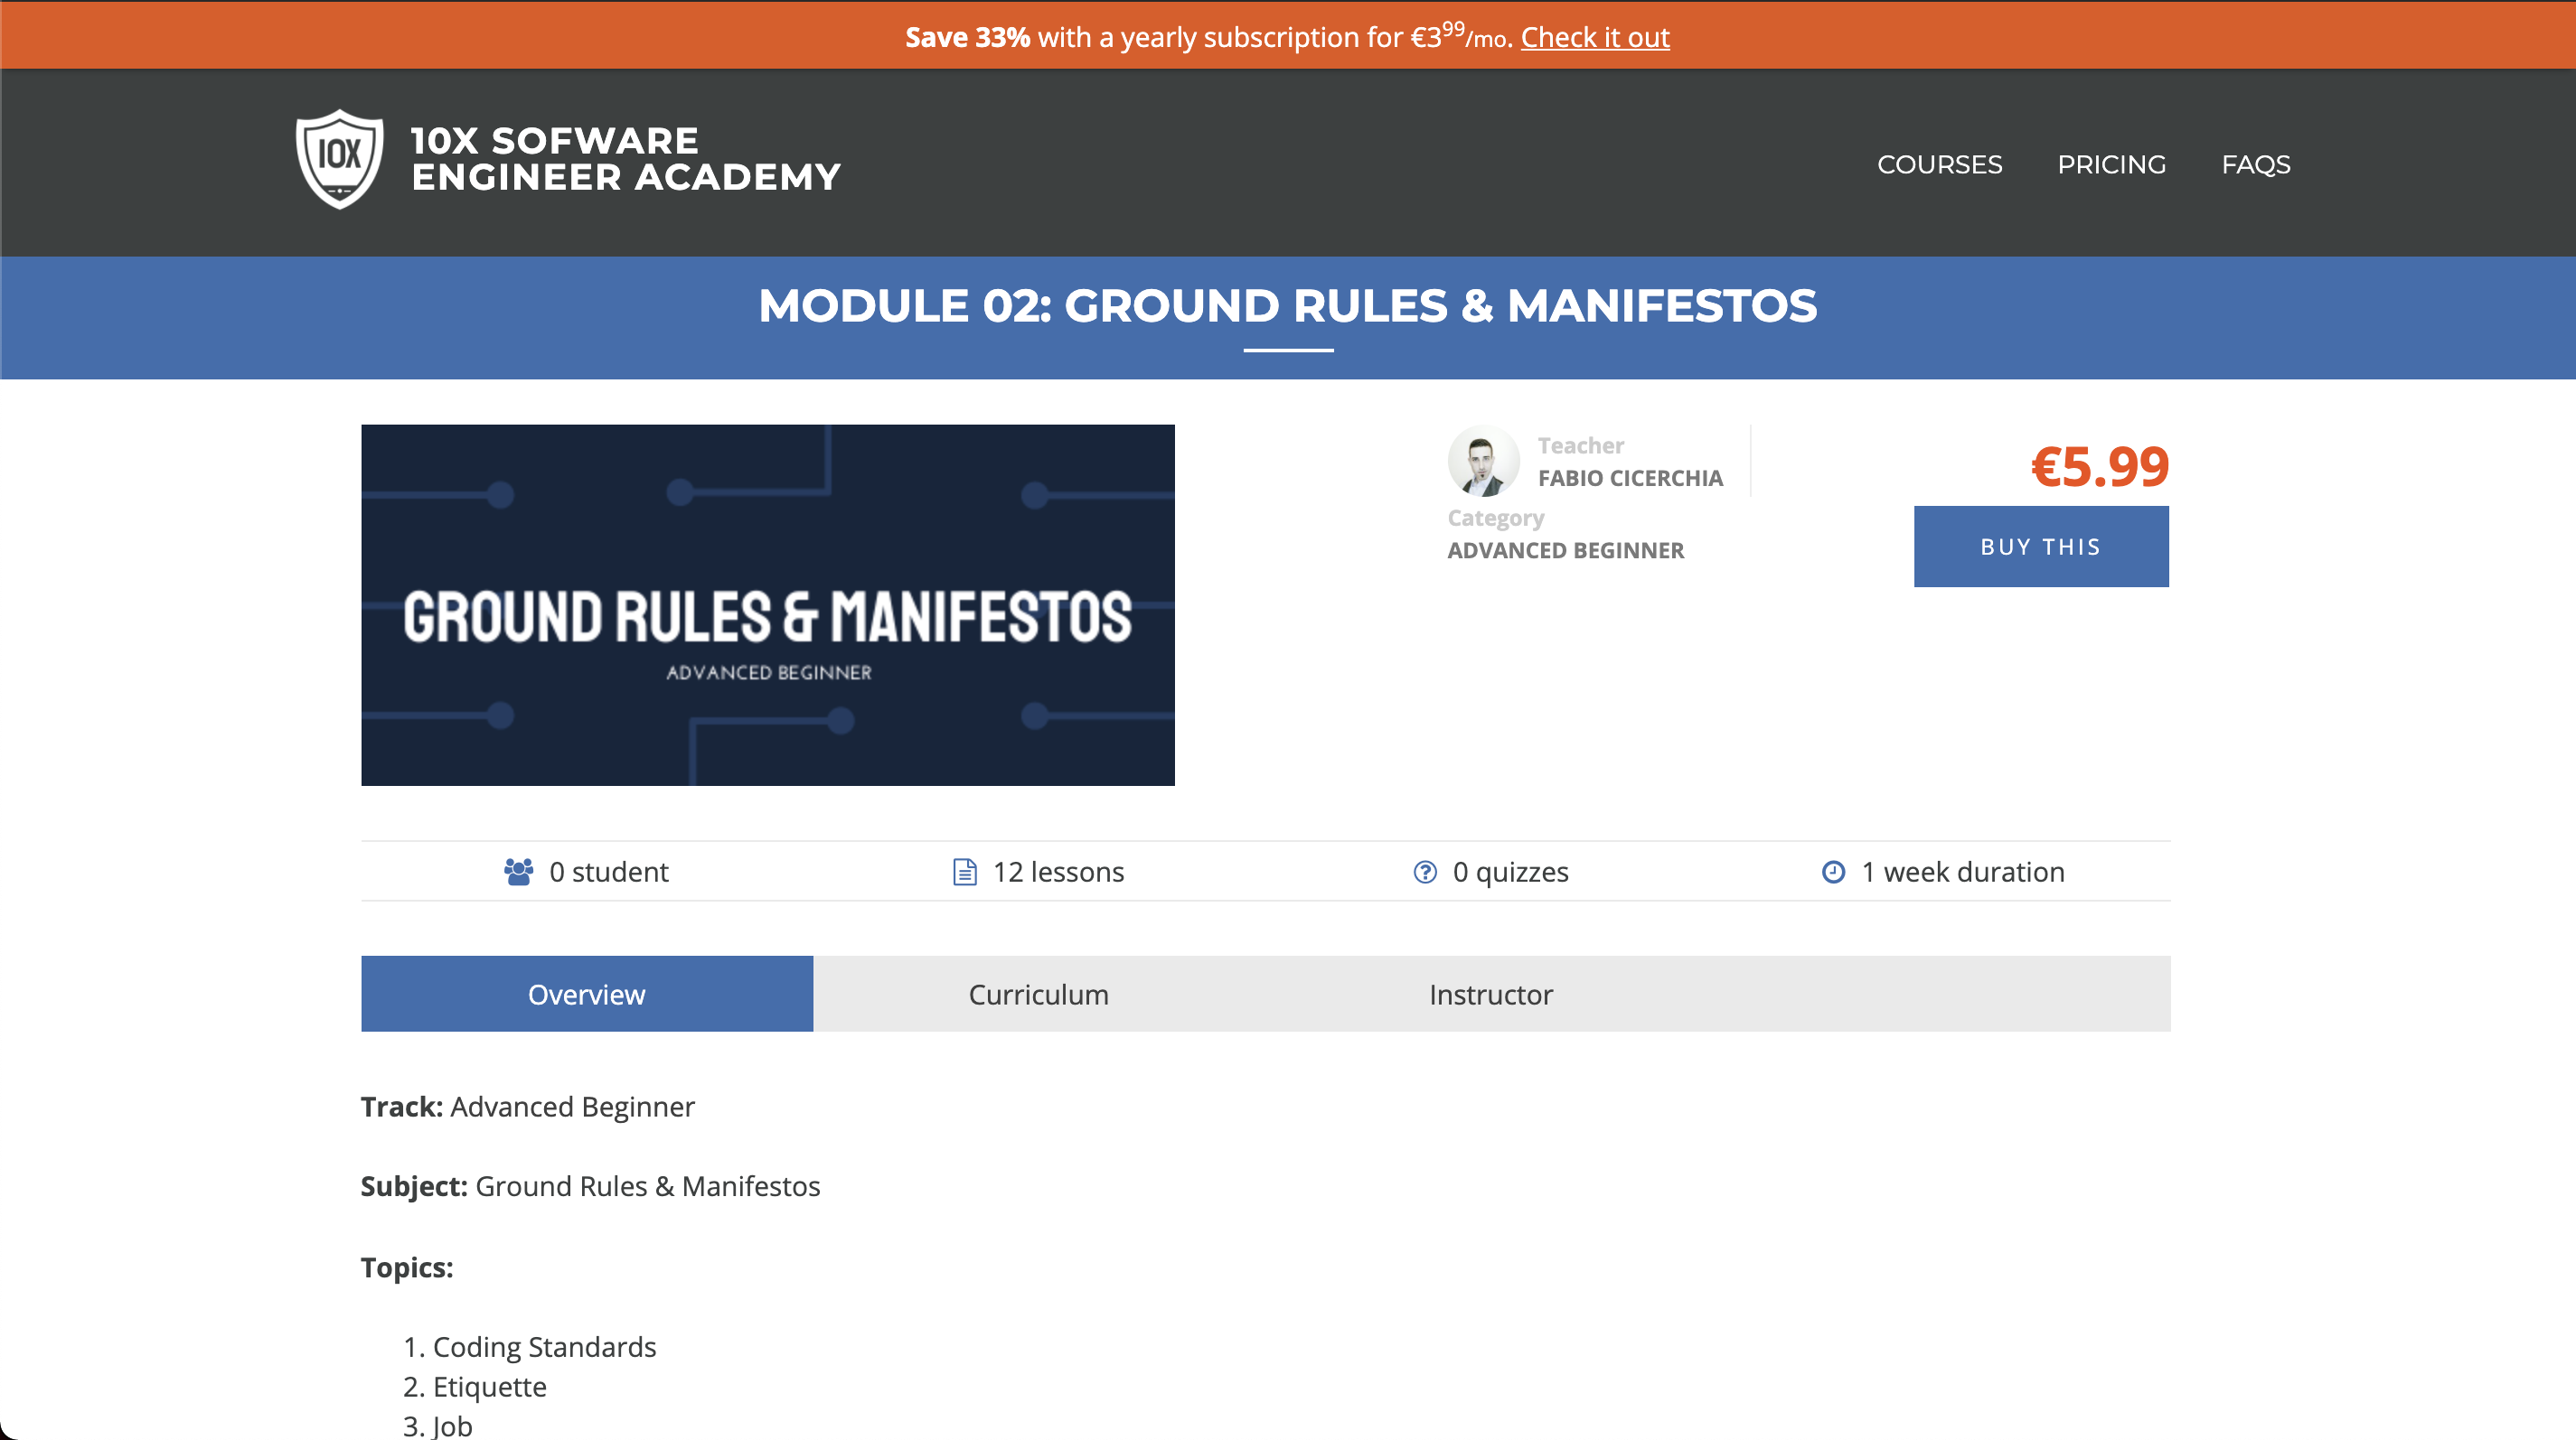Click the Module 02 page heading
Screen dimensions: 2576x1440
click(x=1287, y=304)
